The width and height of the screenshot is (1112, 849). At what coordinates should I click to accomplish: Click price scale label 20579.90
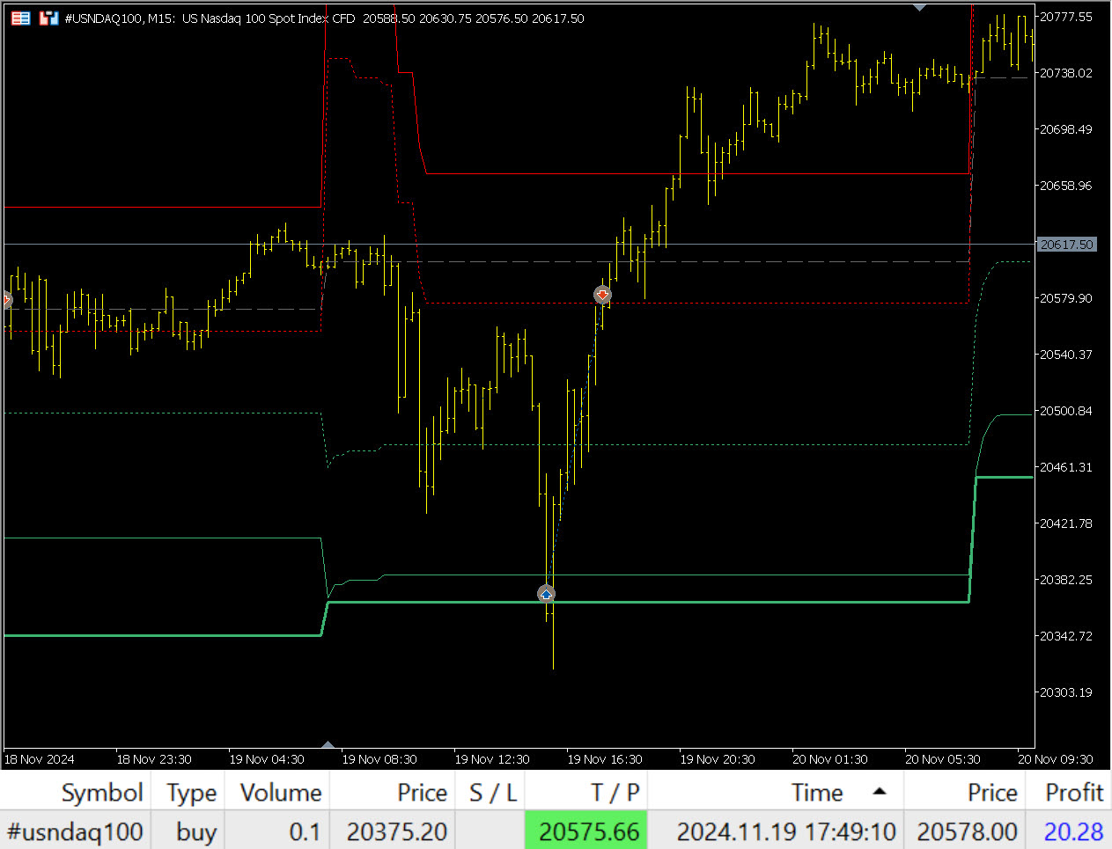(x=1065, y=298)
